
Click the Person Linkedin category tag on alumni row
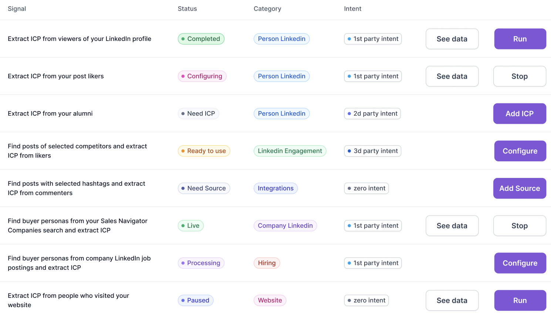pos(281,113)
